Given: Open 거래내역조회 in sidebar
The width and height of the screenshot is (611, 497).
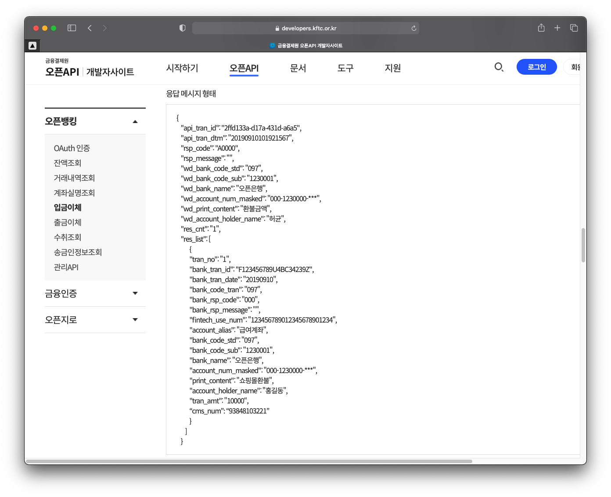Looking at the screenshot, I should [x=74, y=178].
